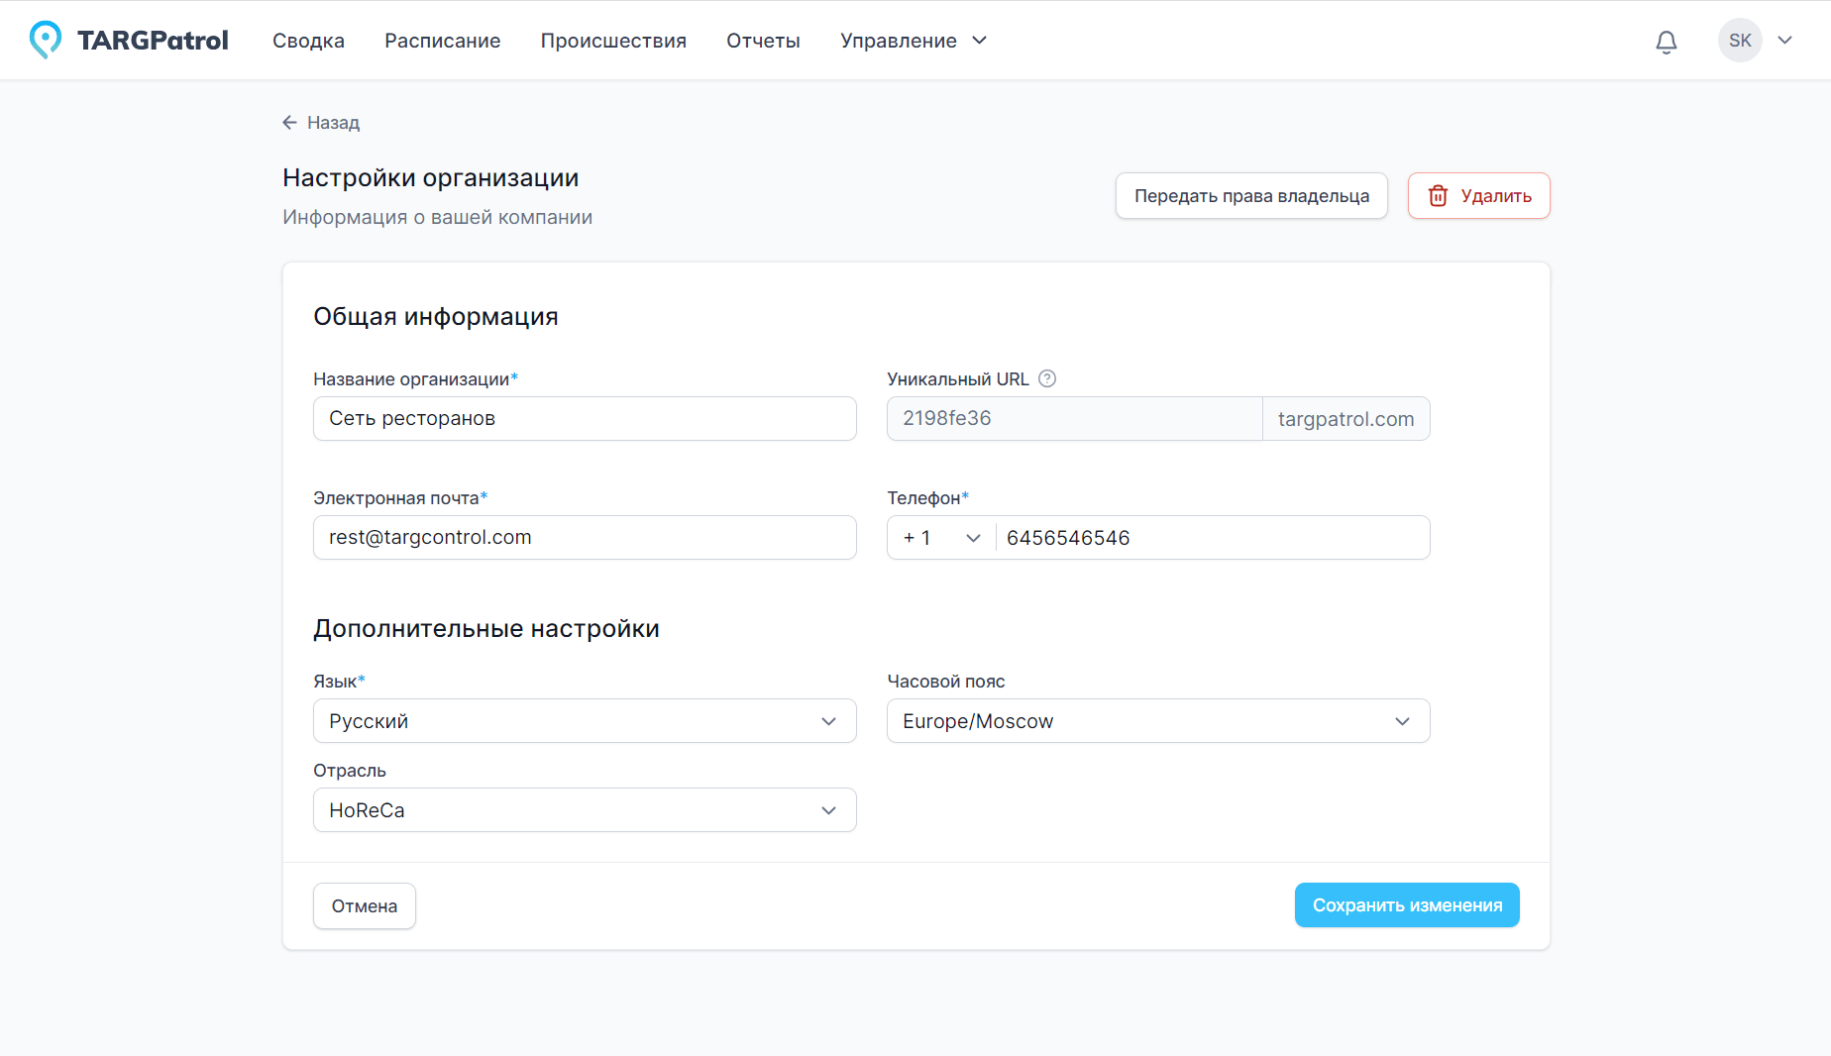This screenshot has width=1831, height=1056.
Task: Go to the Сводка page
Action: (308, 41)
